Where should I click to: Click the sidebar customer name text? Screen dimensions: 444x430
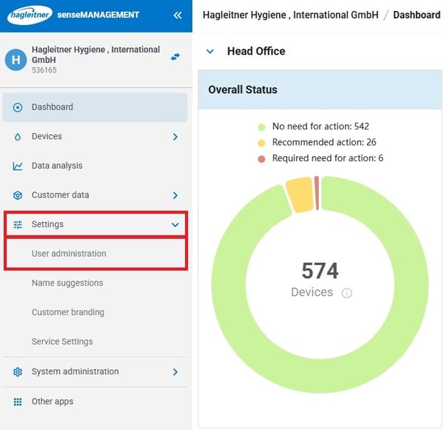(x=95, y=55)
